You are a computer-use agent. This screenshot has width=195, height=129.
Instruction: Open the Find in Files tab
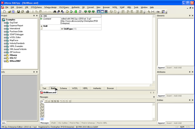[74, 123]
